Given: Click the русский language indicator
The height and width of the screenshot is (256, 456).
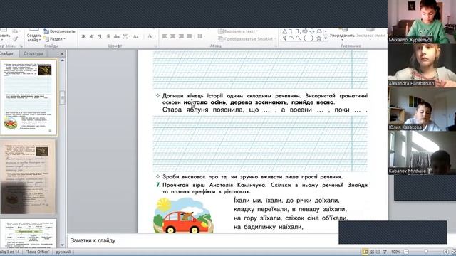Looking at the screenshot, I should [x=63, y=252].
